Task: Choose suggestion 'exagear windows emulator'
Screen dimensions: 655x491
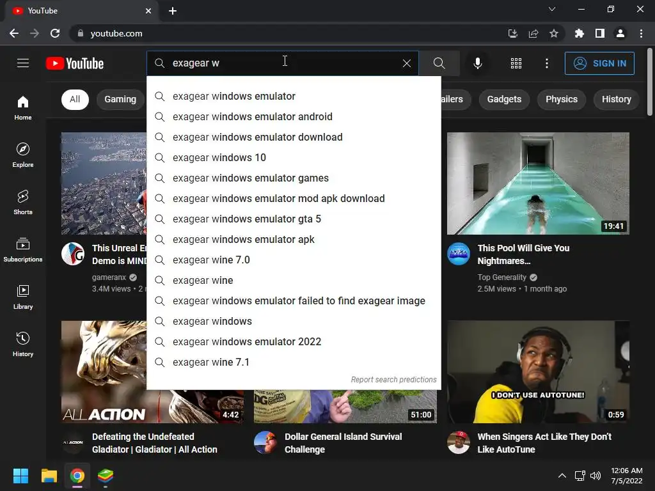Action: point(294,96)
